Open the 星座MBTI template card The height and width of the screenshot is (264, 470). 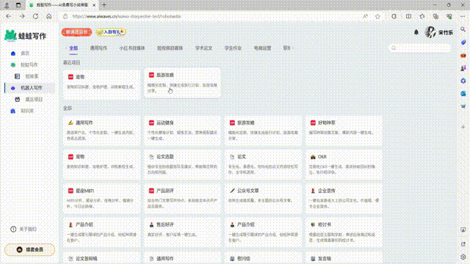[x=101, y=199]
